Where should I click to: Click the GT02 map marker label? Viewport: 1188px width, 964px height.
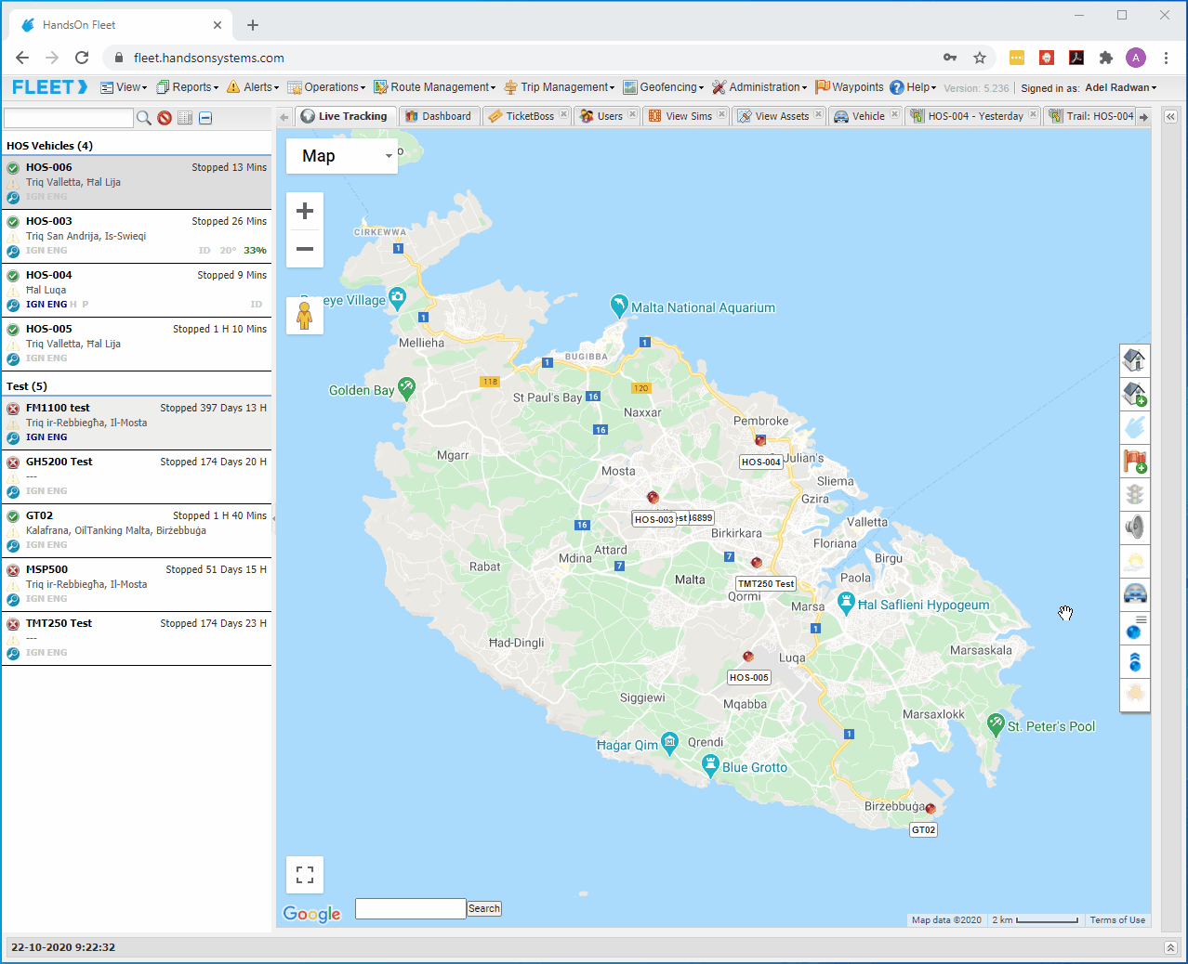pyautogui.click(x=924, y=830)
